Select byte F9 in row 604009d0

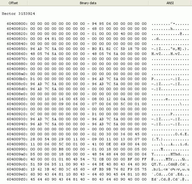[x=130, y=169]
